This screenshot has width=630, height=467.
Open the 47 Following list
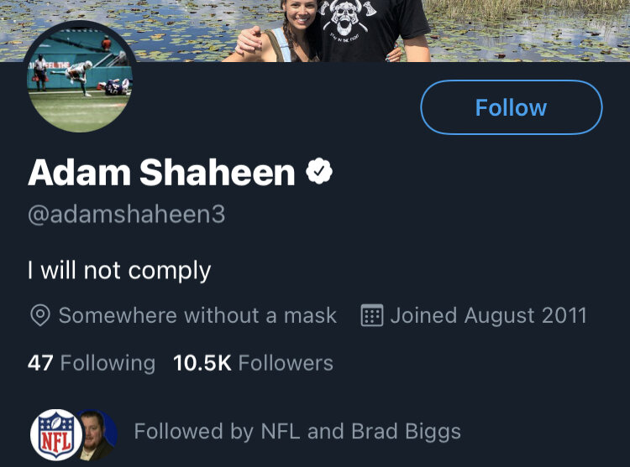[x=92, y=363]
